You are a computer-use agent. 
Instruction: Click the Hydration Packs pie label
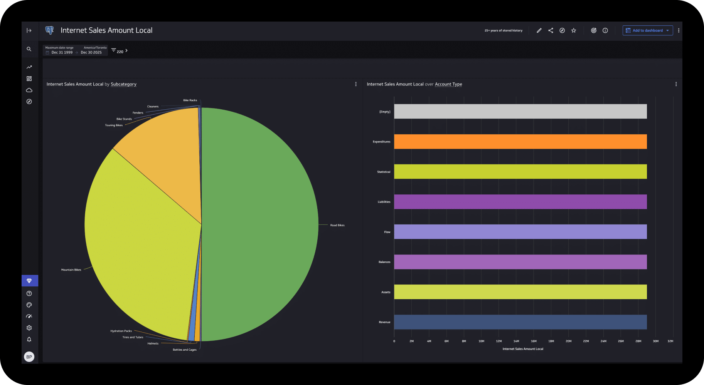click(121, 331)
